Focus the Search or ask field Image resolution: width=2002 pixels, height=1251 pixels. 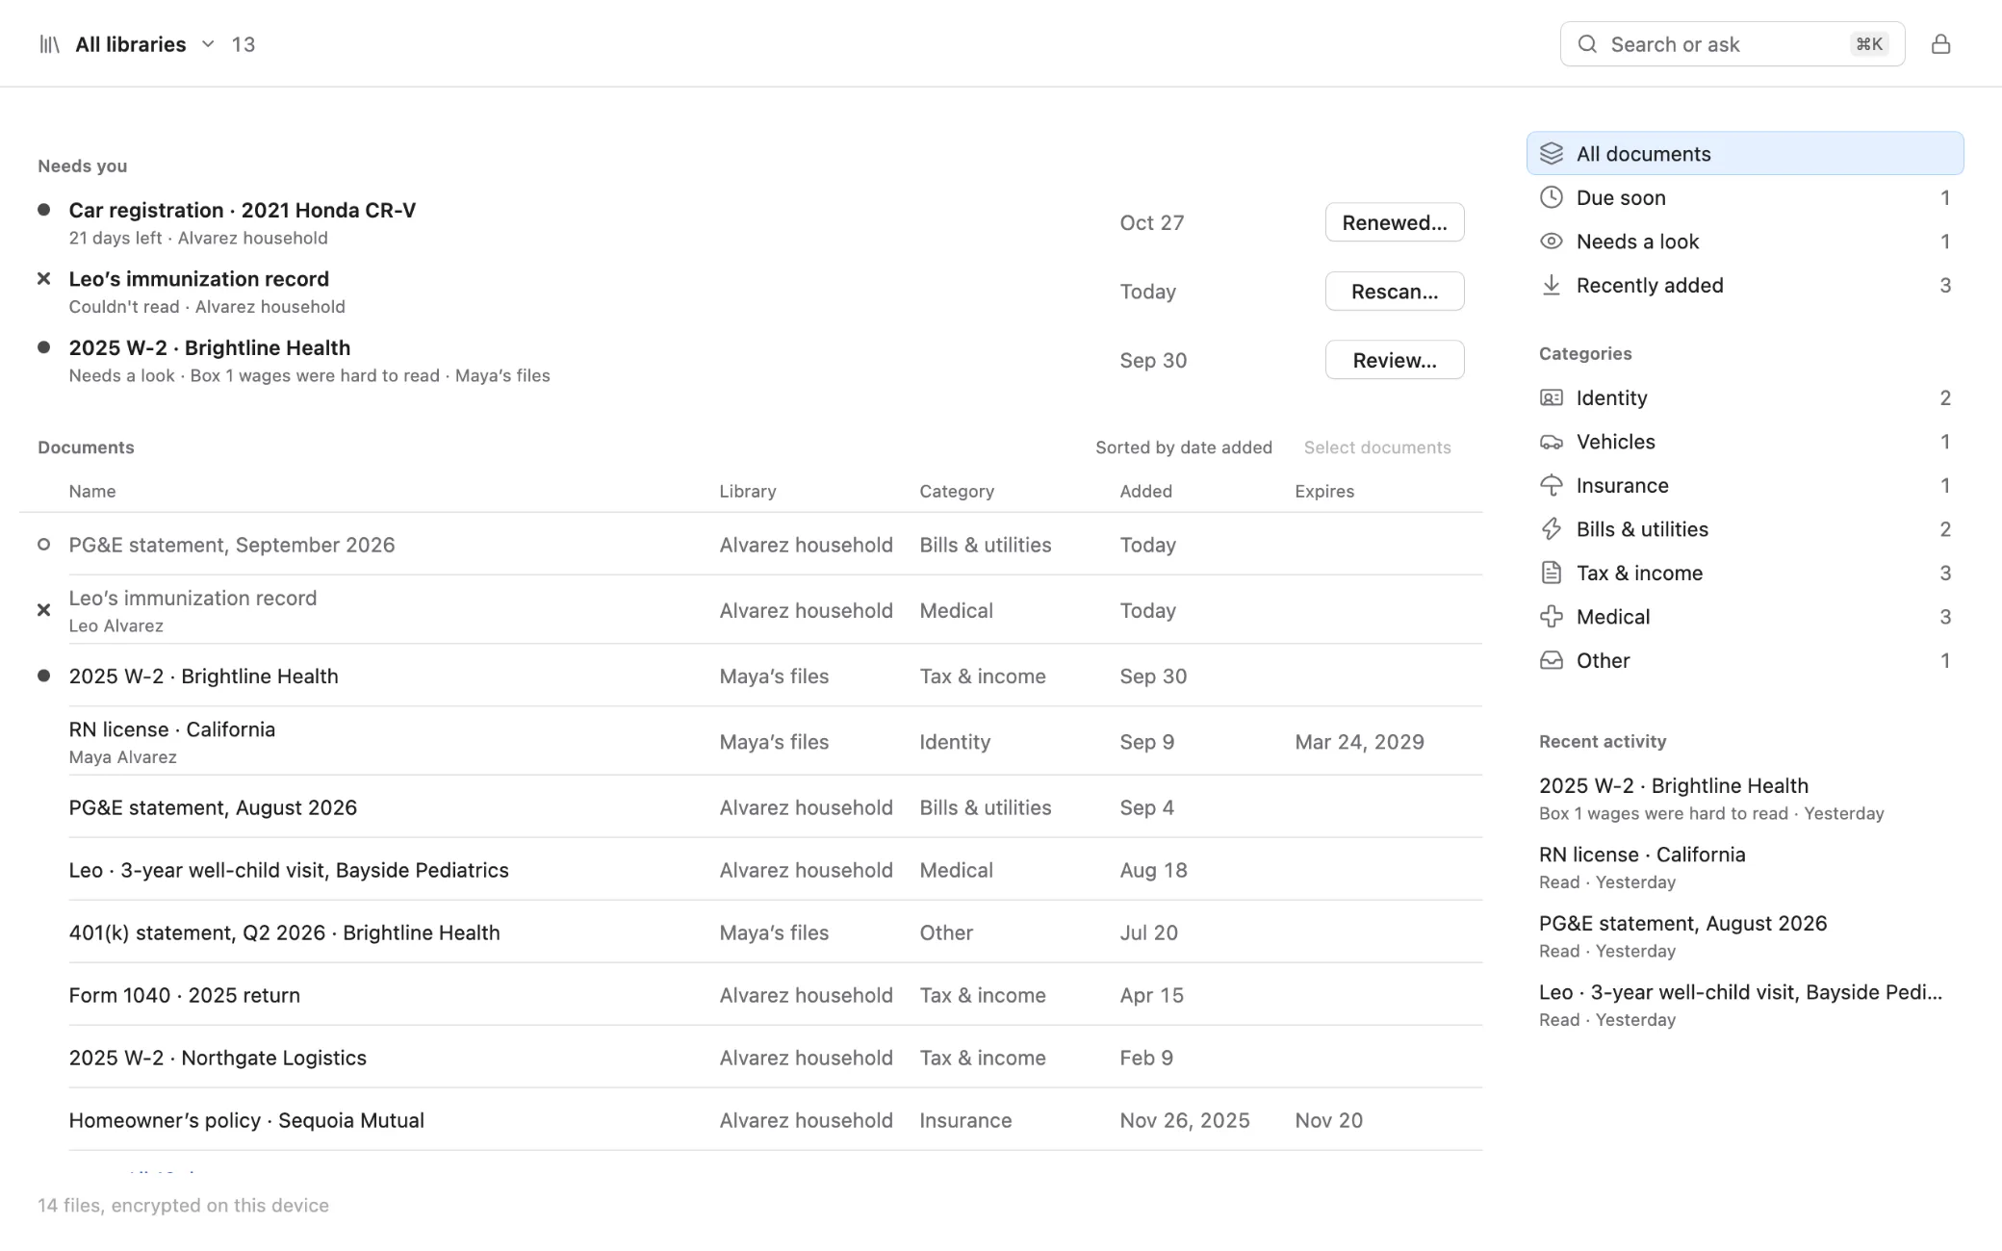[x=1732, y=44]
